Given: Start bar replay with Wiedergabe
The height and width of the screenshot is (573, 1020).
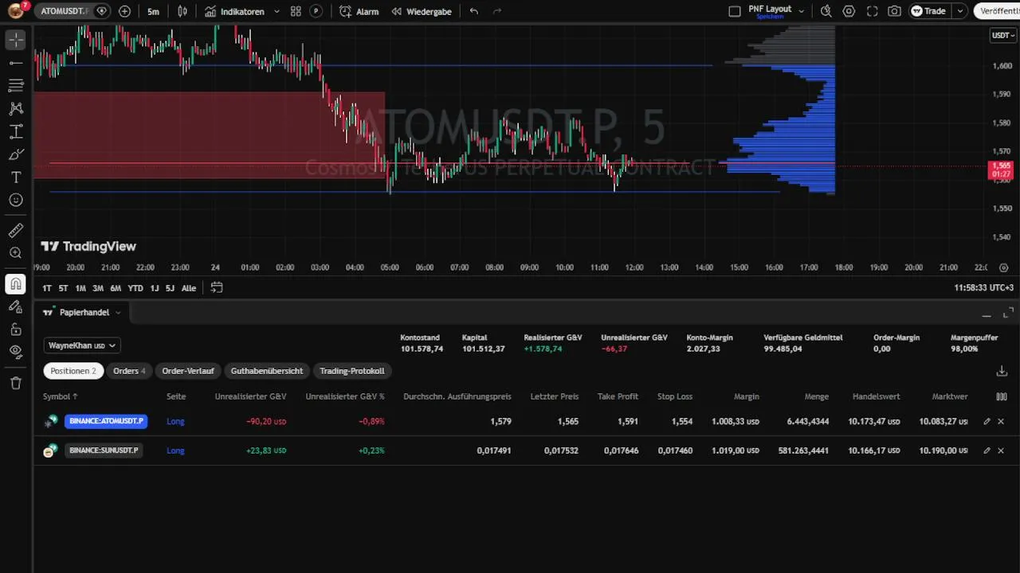Looking at the screenshot, I should point(422,11).
